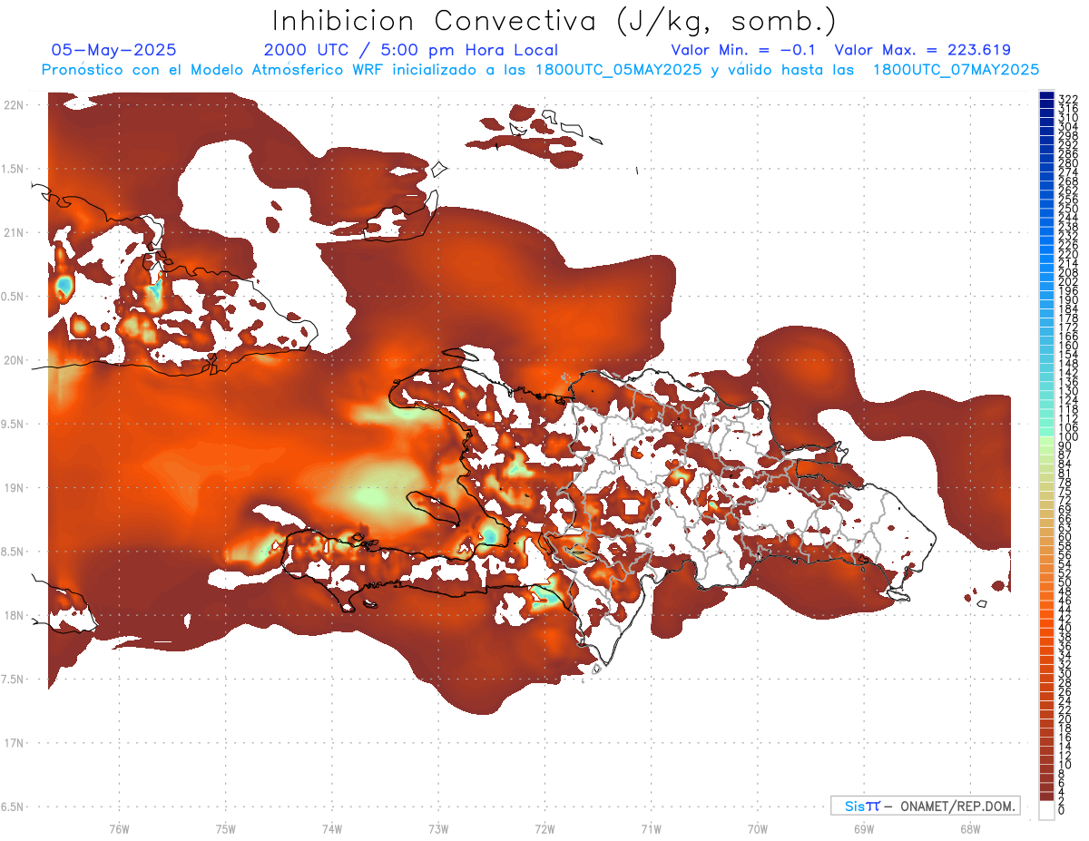
Task: Click the '9.5N' latitude label
Action: click(14, 425)
